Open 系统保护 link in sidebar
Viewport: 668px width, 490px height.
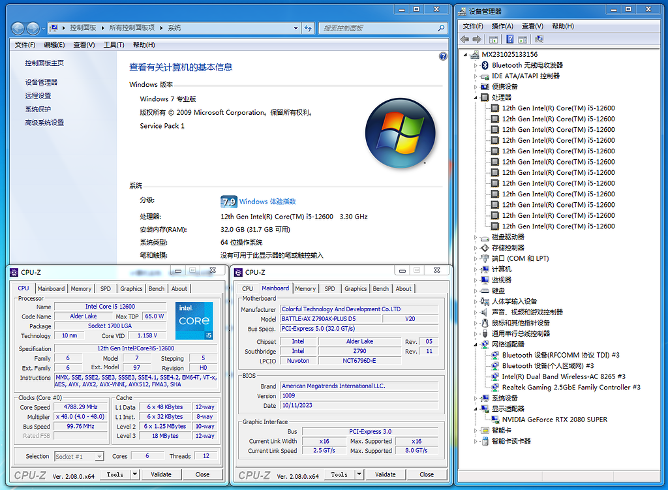click(38, 110)
